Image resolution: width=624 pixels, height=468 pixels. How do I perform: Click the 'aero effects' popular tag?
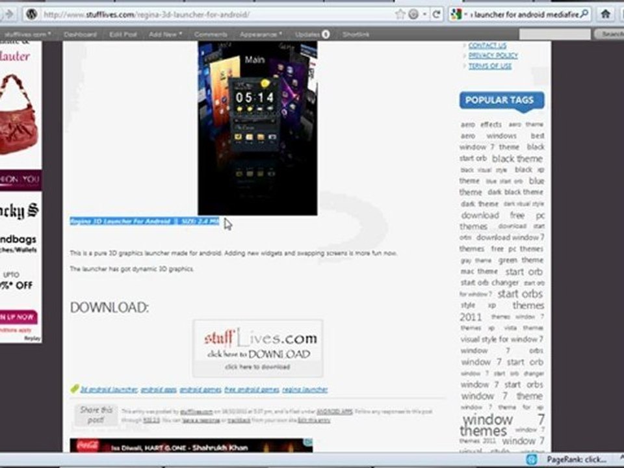pos(481,125)
